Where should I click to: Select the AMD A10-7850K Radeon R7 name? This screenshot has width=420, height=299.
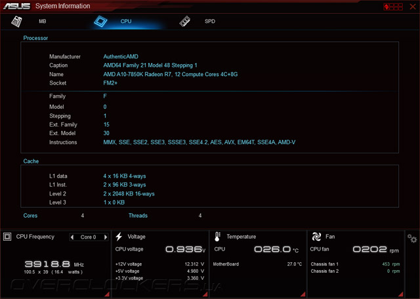(x=171, y=74)
